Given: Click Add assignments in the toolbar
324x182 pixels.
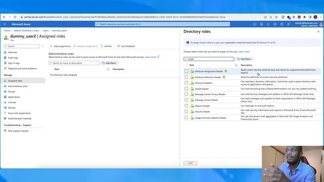Looking at the screenshot, I should tap(60, 46).
